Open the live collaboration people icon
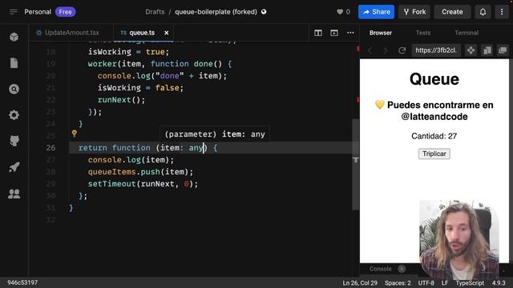Screen dimensions: 513x288 coord(14,194)
